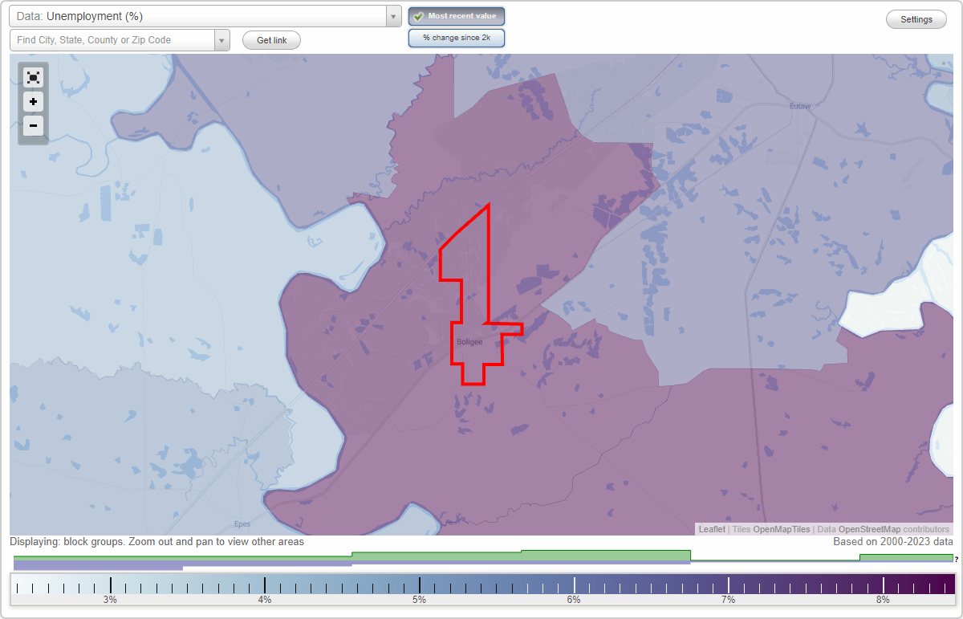
Task: Click the full extent map icon
Action: 33,78
